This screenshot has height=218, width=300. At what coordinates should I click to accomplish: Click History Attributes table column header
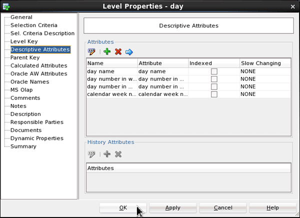click(188, 168)
